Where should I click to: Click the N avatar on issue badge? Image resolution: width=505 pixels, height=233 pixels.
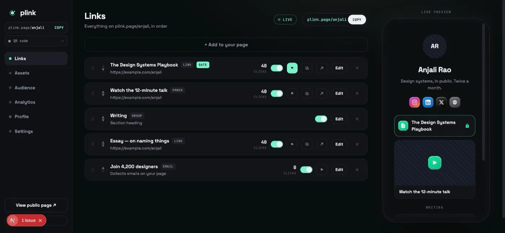point(13,220)
